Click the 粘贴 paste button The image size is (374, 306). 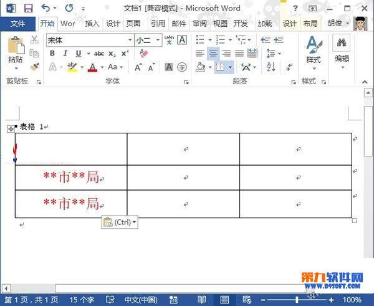coord(16,50)
